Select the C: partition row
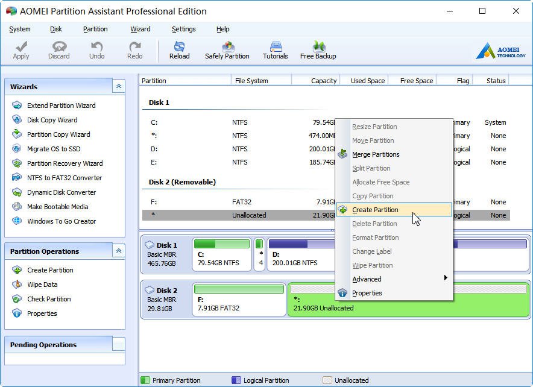 point(238,122)
